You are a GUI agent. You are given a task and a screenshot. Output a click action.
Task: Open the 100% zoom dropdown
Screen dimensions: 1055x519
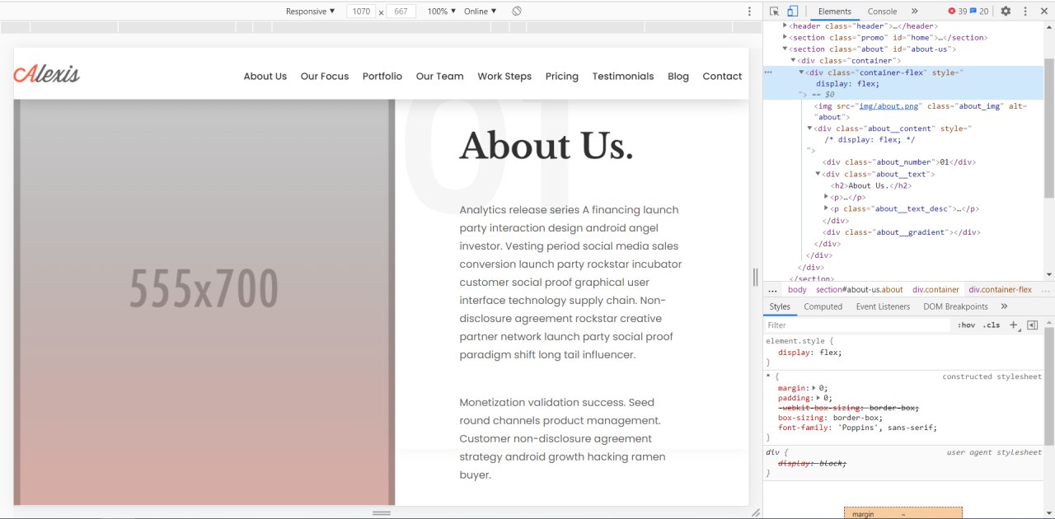tap(441, 12)
